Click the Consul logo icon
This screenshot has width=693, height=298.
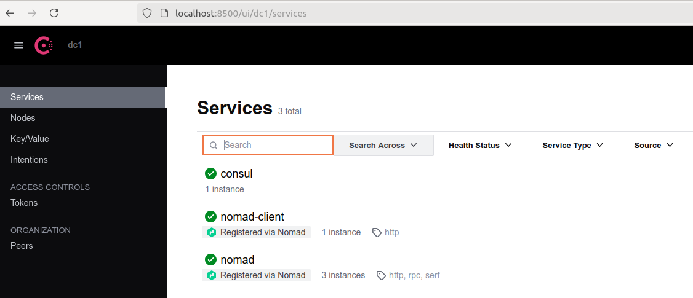(44, 45)
